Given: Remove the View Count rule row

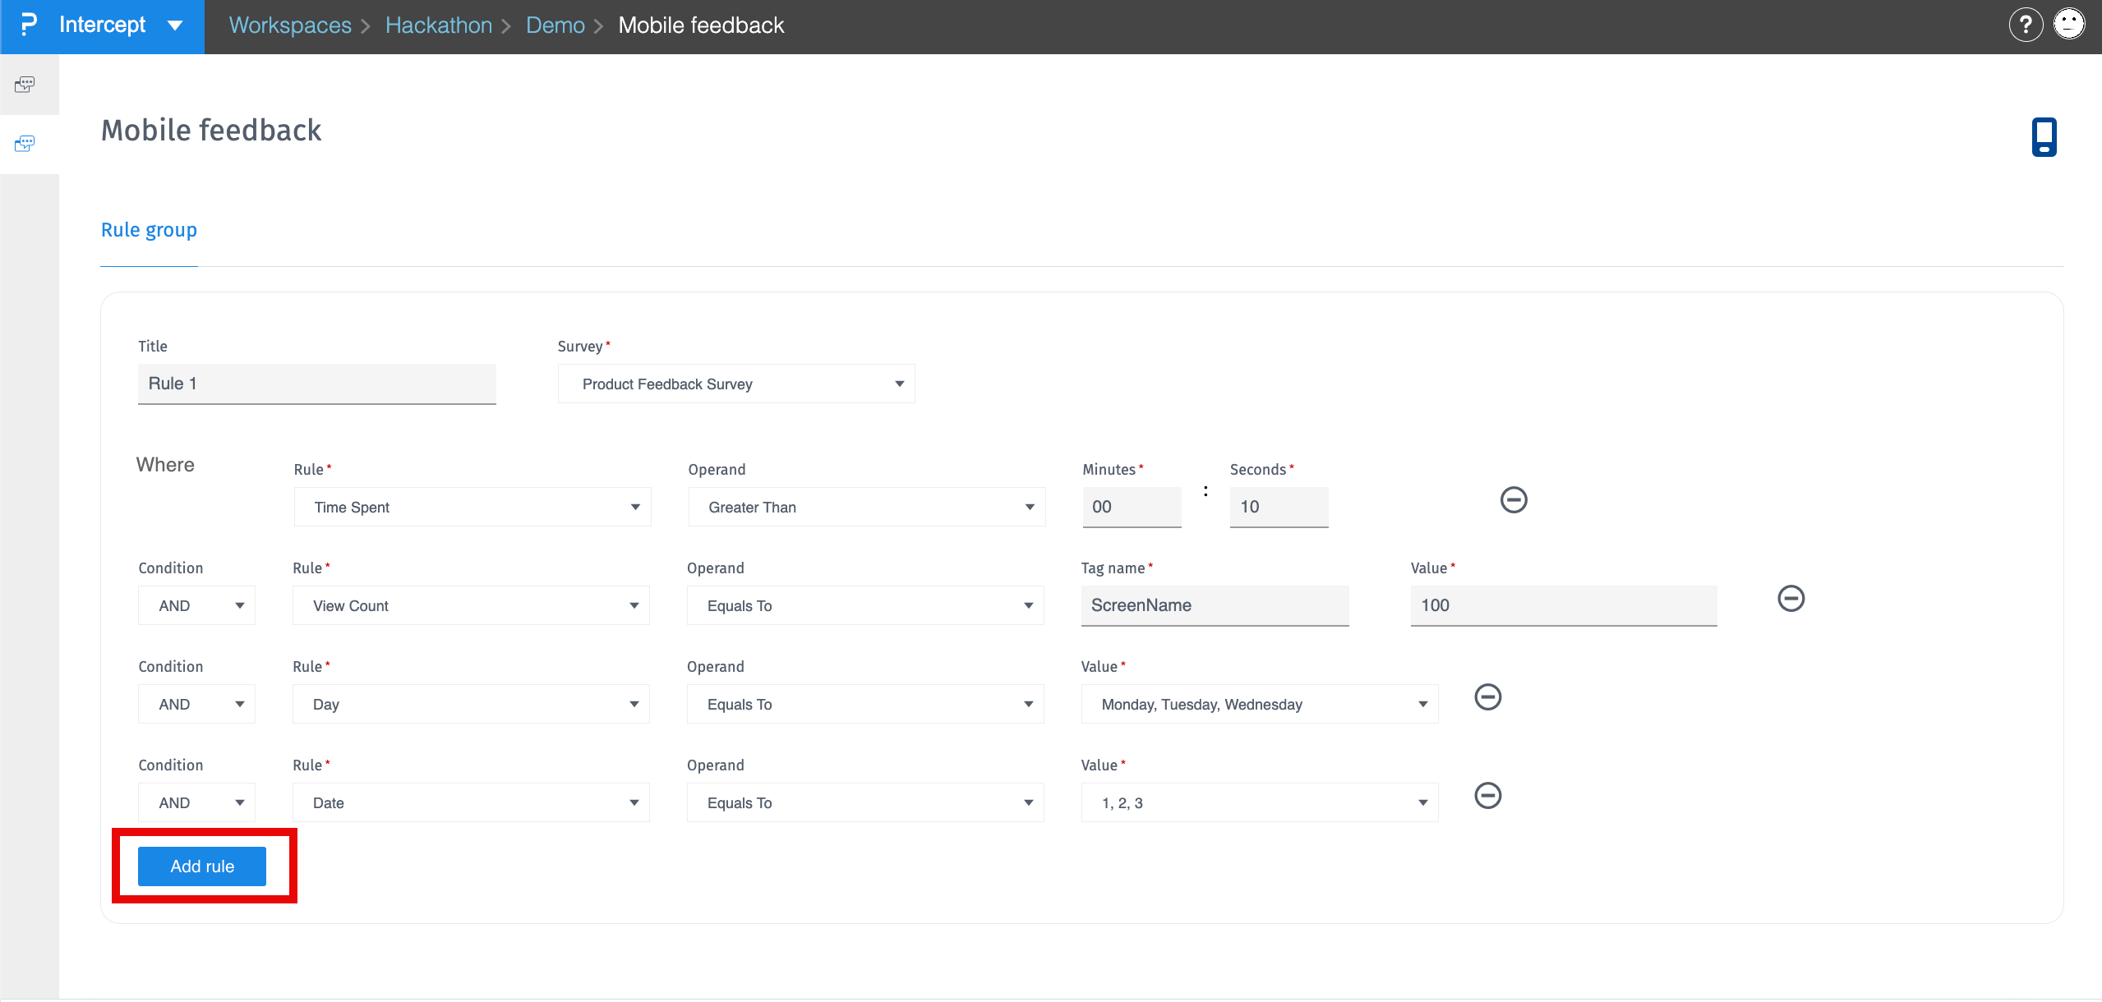Looking at the screenshot, I should (1791, 598).
